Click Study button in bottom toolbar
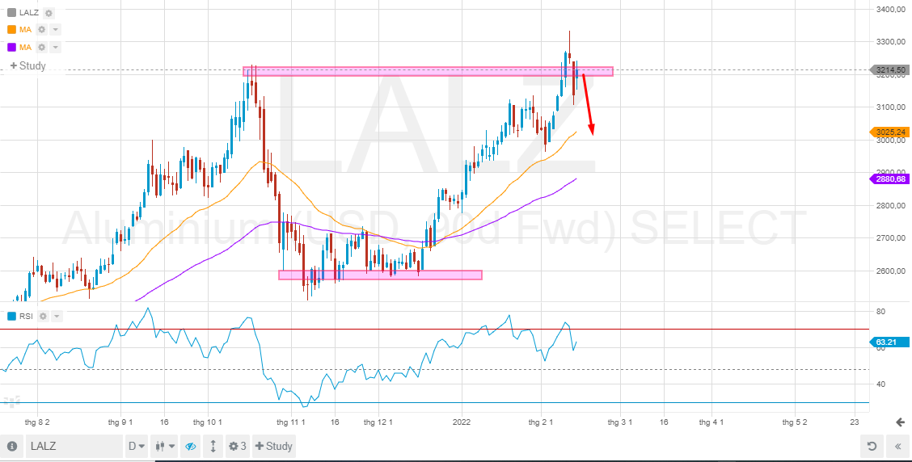912x462 pixels. coord(274,447)
